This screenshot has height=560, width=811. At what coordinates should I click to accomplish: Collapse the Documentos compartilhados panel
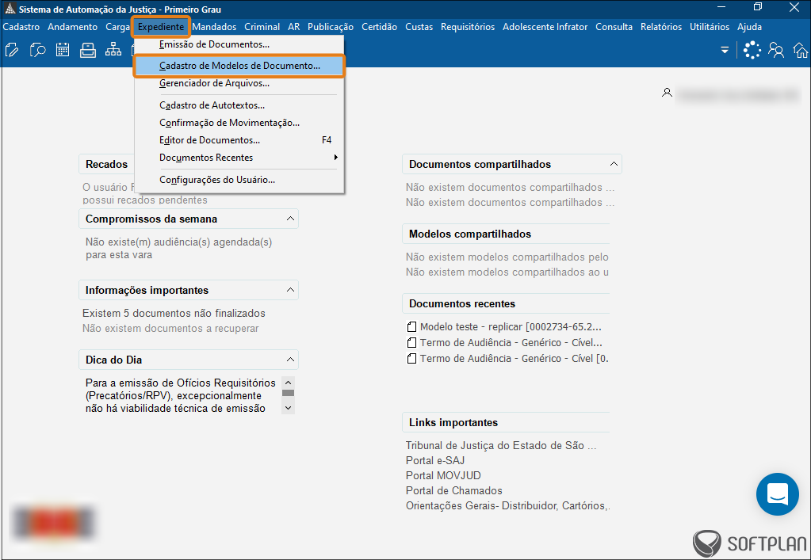(x=614, y=164)
